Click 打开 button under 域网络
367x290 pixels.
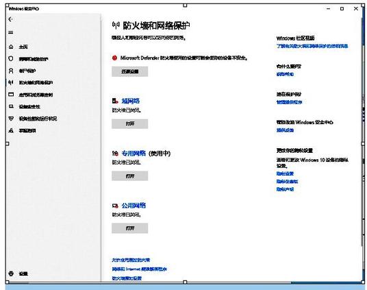(x=129, y=123)
